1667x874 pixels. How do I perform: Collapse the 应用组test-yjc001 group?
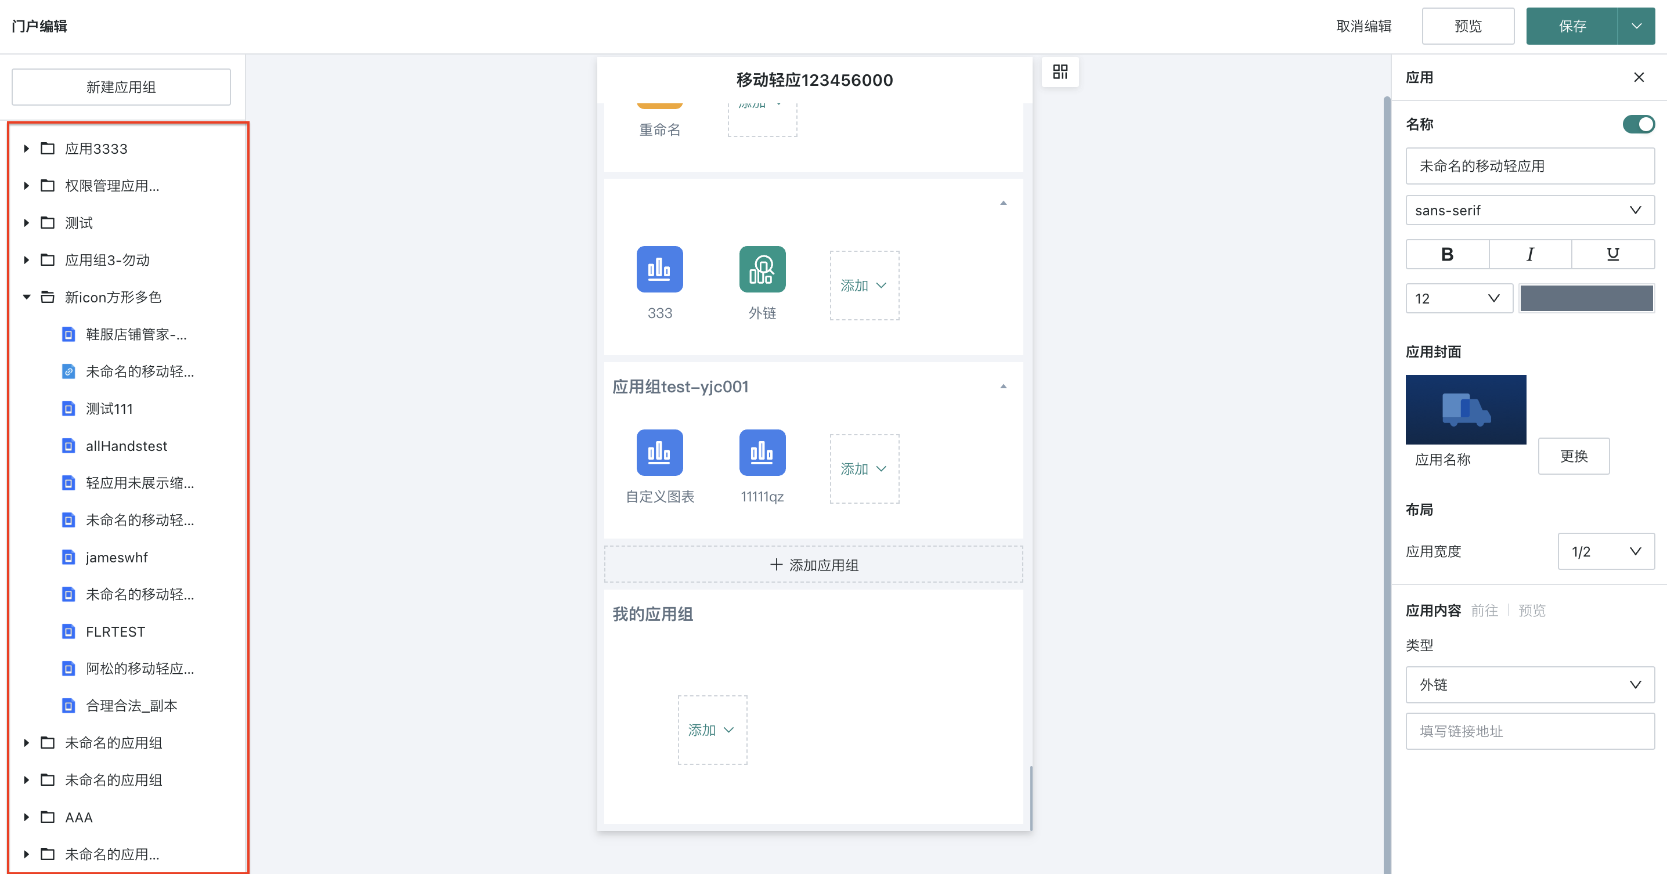(1003, 386)
